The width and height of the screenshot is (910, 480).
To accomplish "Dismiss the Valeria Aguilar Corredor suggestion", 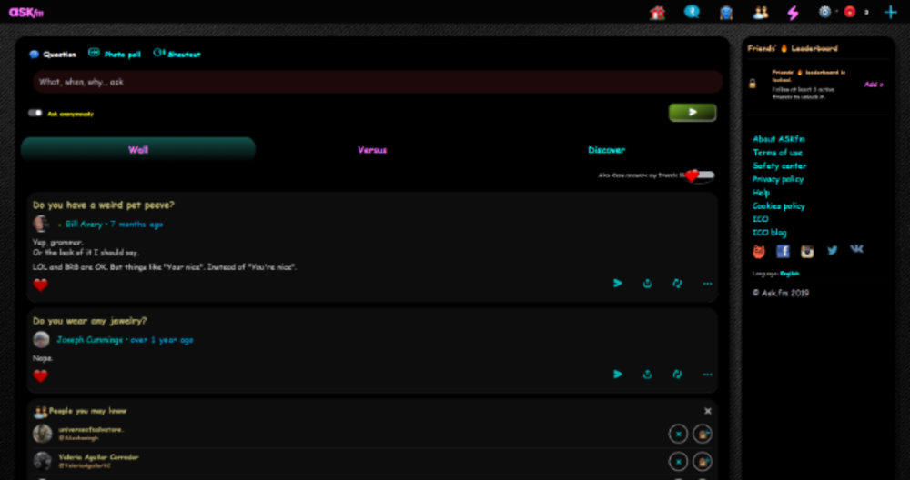I will (678, 462).
